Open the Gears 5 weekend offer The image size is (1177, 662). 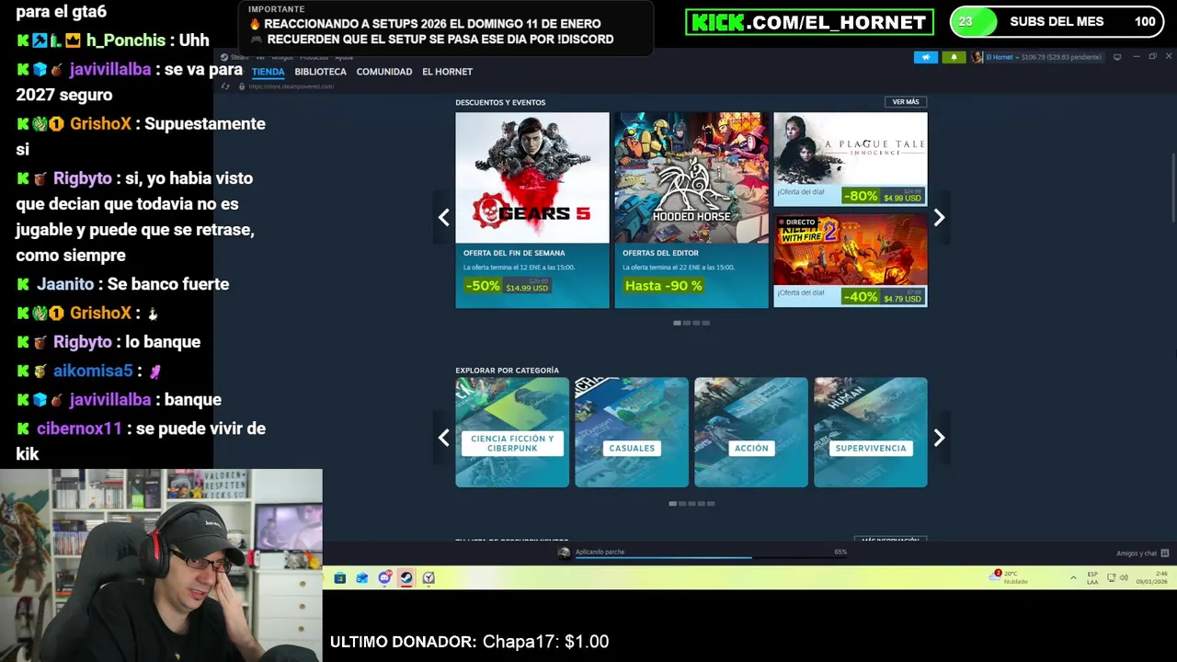point(532,210)
